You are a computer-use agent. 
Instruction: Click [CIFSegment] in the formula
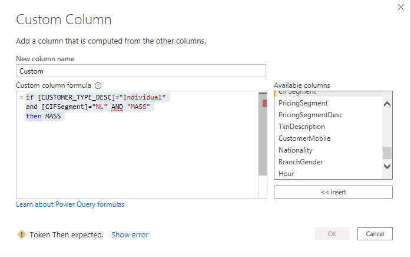tap(65, 107)
